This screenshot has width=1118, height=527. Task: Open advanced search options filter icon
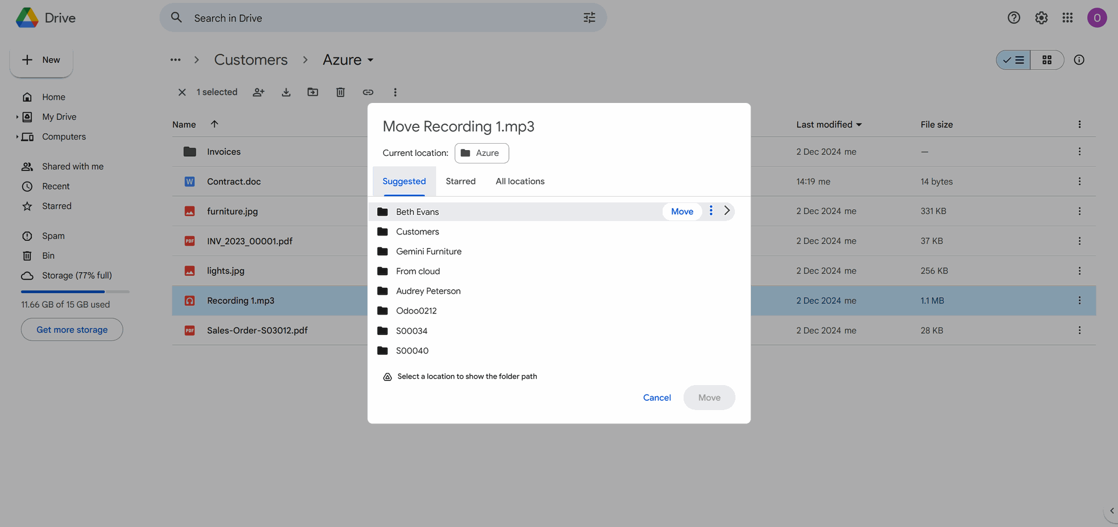589,18
